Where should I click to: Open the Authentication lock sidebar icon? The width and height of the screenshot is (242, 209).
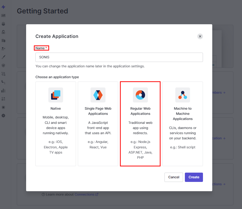[x=3, y=32]
